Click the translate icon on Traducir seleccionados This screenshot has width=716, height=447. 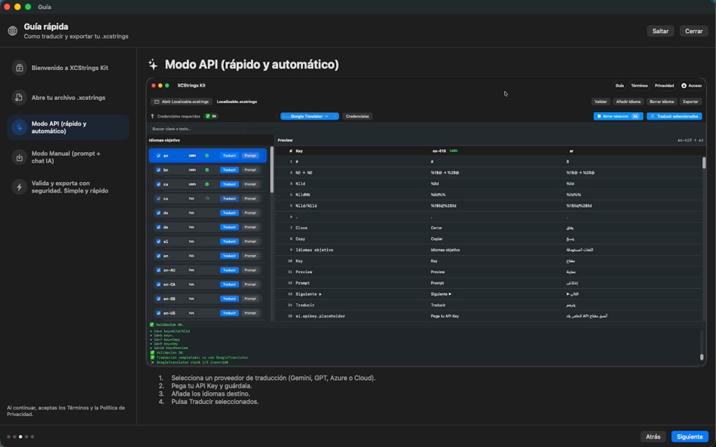click(653, 117)
